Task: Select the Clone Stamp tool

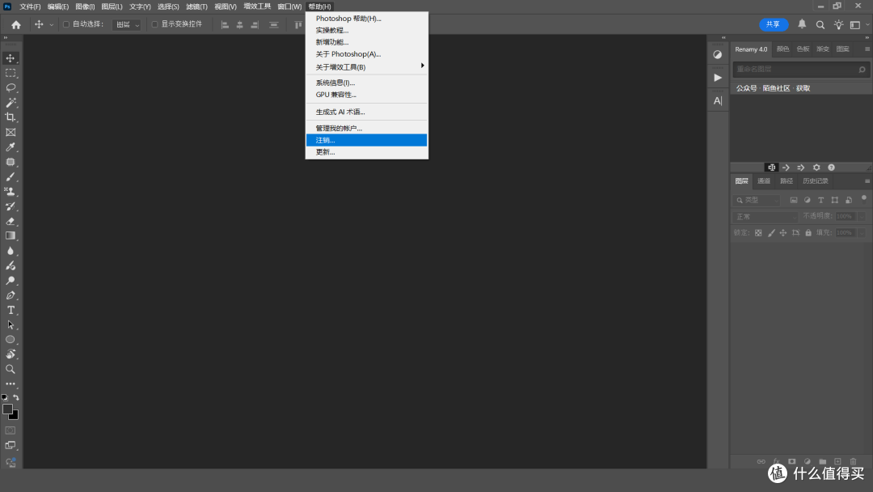Action: point(11,191)
